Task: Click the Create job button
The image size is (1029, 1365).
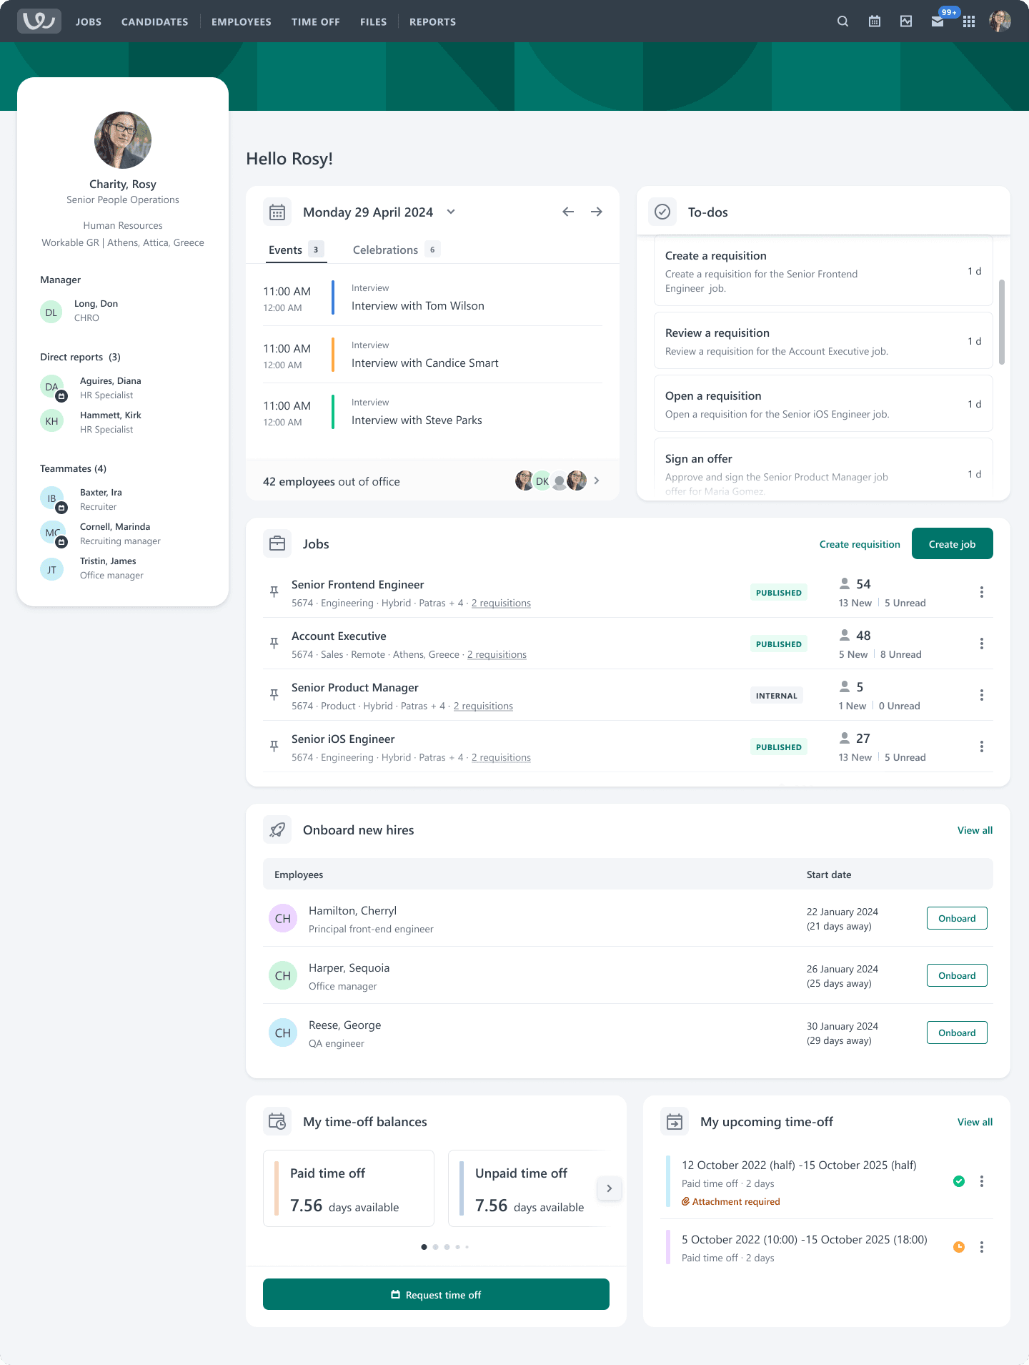Action: click(952, 544)
